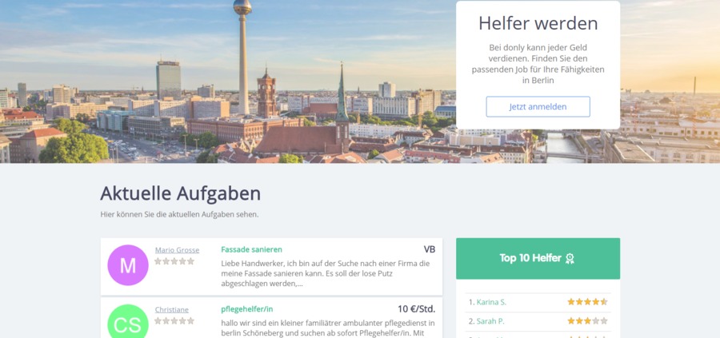Click the VB price label
The height and width of the screenshot is (338, 720).
tap(430, 249)
